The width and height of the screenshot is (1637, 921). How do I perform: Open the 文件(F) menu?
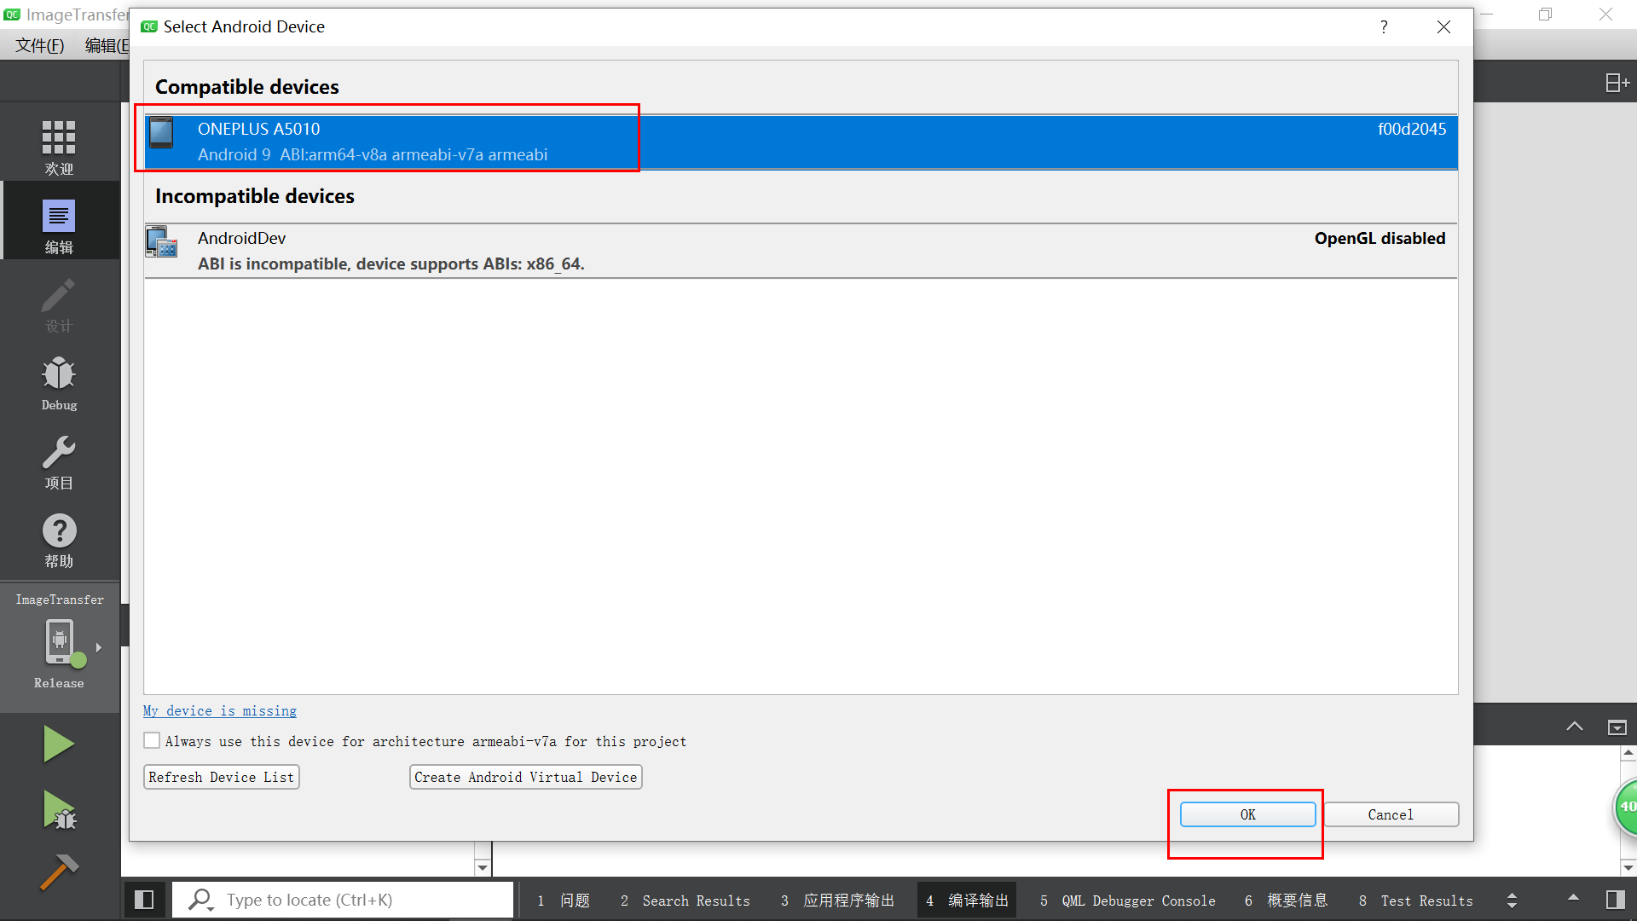pyautogui.click(x=39, y=45)
